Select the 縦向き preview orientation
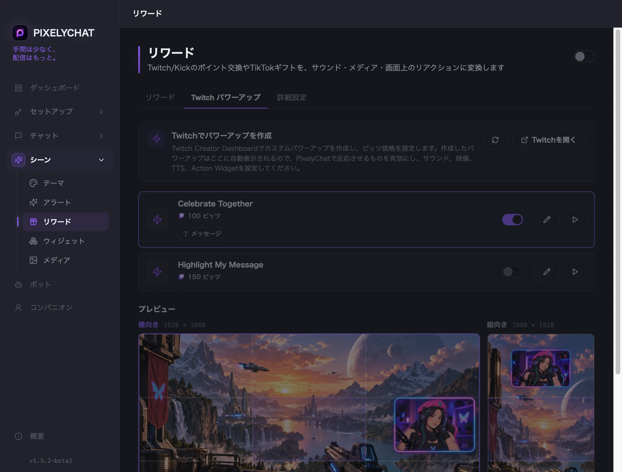The image size is (622, 472). 497,325
